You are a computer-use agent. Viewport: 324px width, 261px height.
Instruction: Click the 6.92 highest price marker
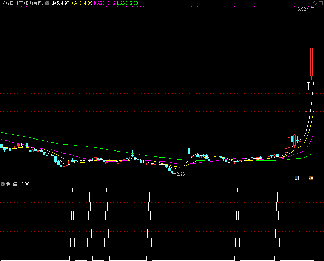click(x=302, y=10)
